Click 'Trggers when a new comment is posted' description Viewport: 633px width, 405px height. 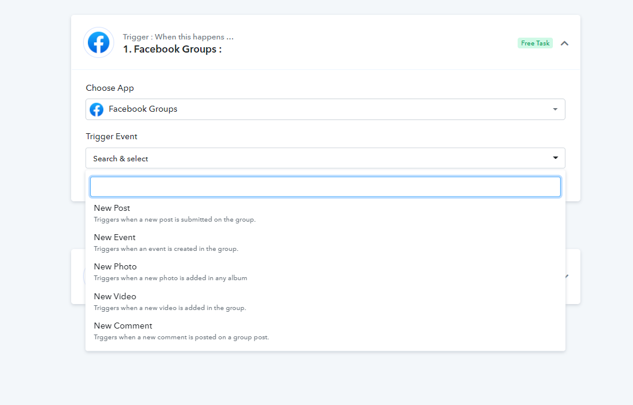181,337
